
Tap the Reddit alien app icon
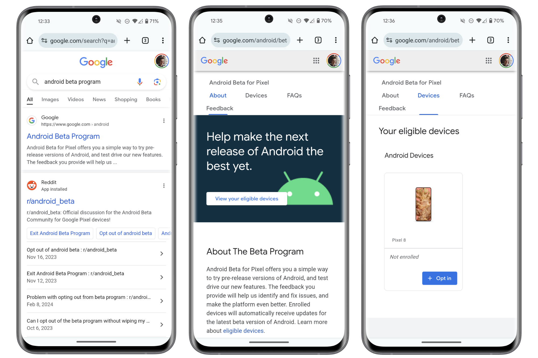pos(31,184)
